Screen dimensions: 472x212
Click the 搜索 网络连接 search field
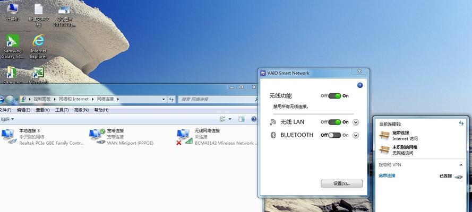click(x=219, y=99)
